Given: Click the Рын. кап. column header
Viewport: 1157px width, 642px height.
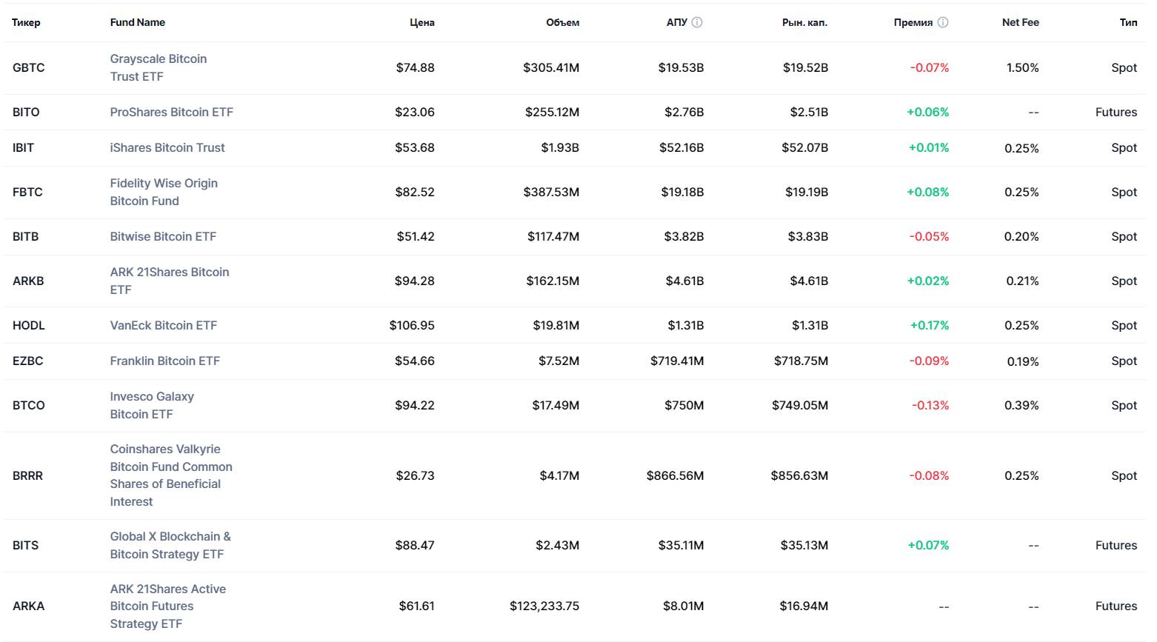Looking at the screenshot, I should [804, 22].
